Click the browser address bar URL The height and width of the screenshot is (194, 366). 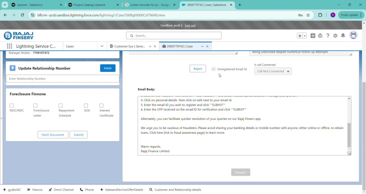click(101, 15)
